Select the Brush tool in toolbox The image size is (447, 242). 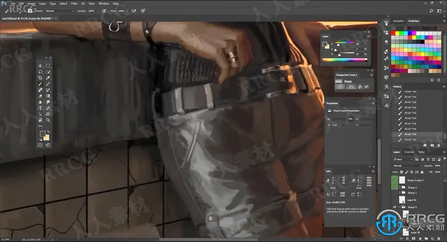41,84
